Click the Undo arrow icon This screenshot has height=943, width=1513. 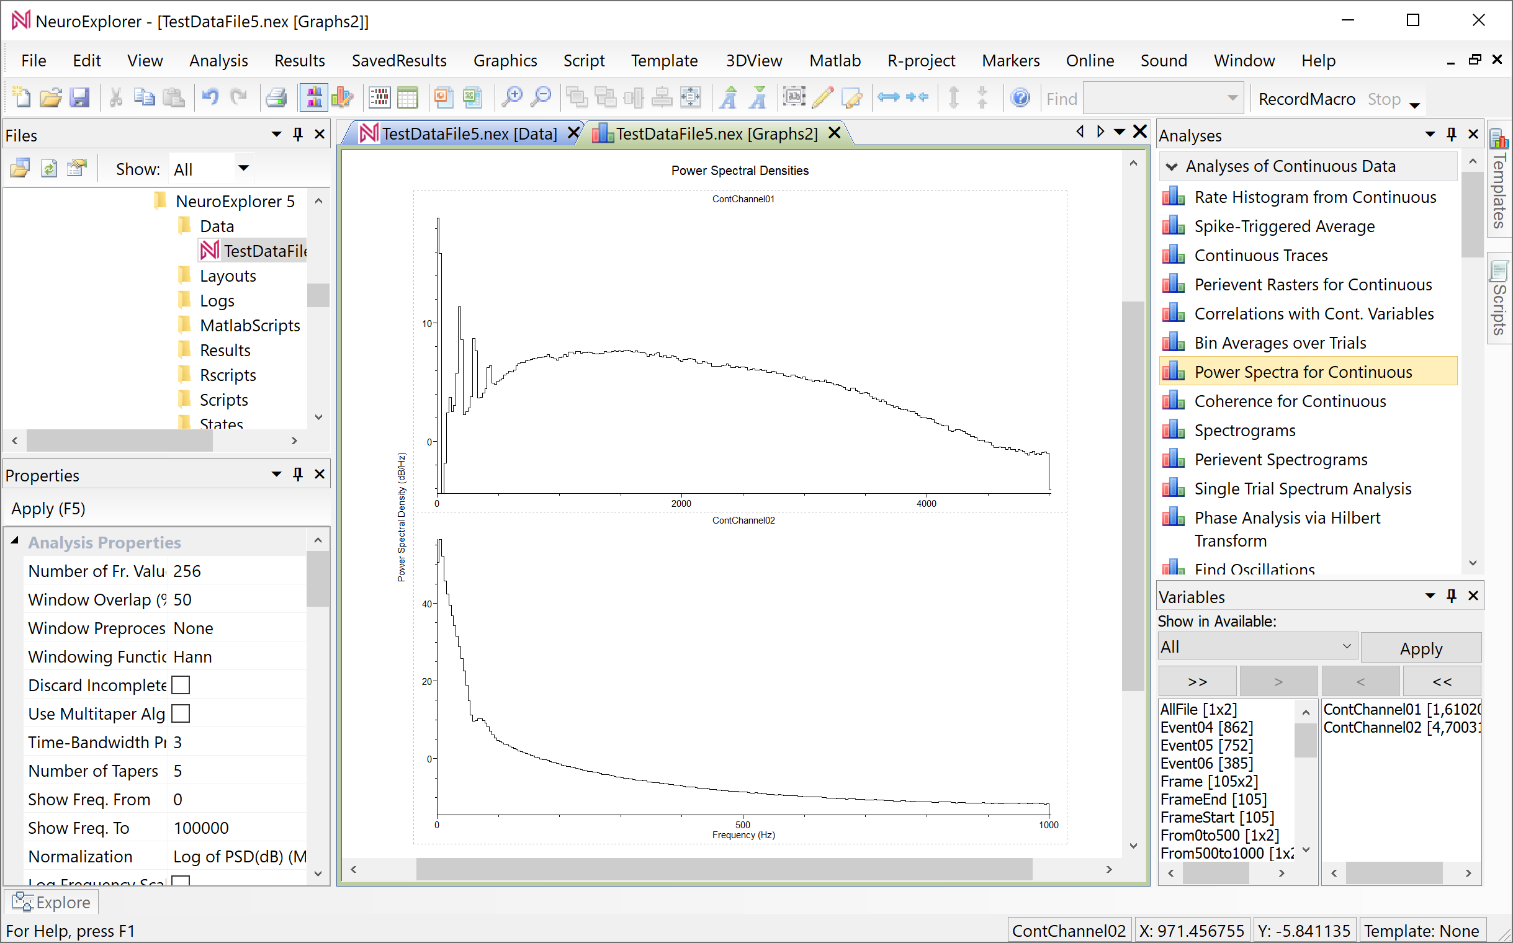point(210,98)
